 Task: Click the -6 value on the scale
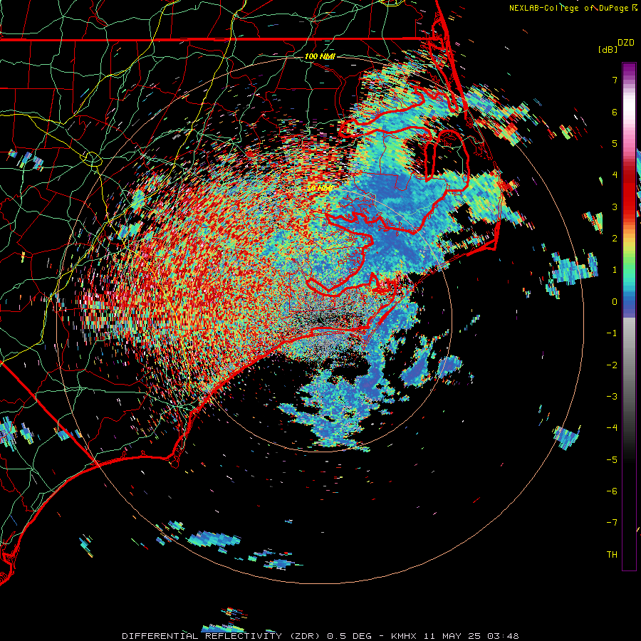pyautogui.click(x=612, y=491)
